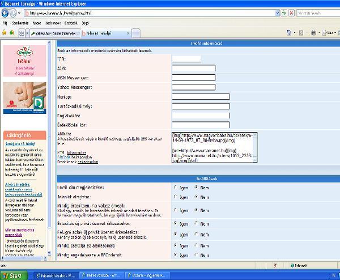Image resolution: width=340 pixels, height=280 pixels.
Task: Select Igen for Mindig csatolja az aláírásomat
Action: pos(176,245)
